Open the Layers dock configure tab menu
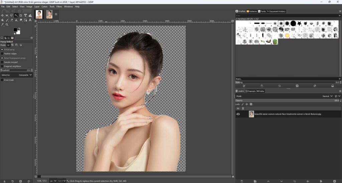 pyautogui.click(x=340, y=91)
